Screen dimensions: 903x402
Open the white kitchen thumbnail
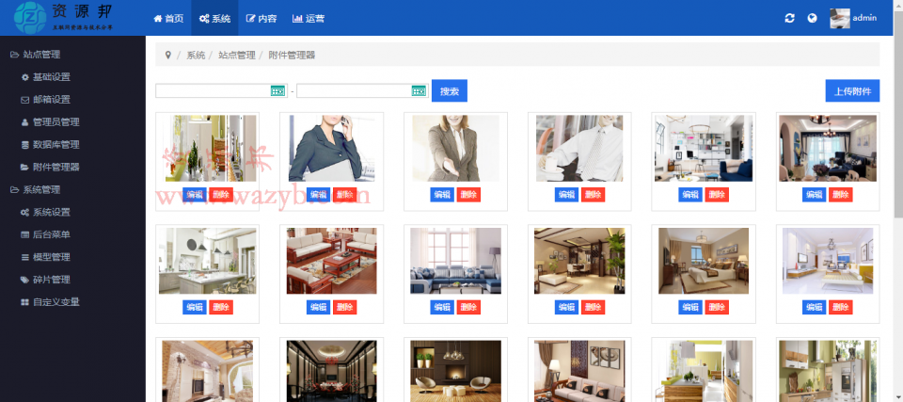tap(207, 261)
